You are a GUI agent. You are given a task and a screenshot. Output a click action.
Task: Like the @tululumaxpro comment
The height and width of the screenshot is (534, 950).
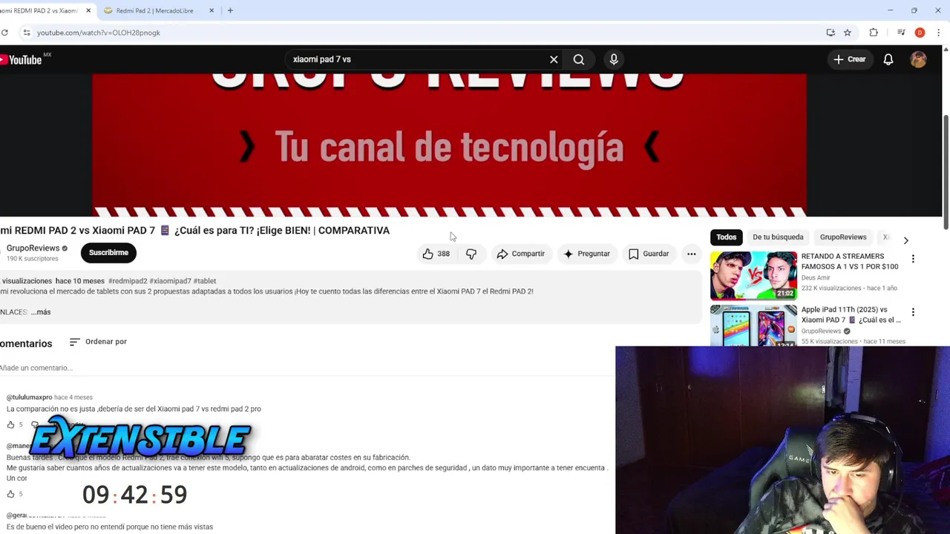(x=10, y=425)
